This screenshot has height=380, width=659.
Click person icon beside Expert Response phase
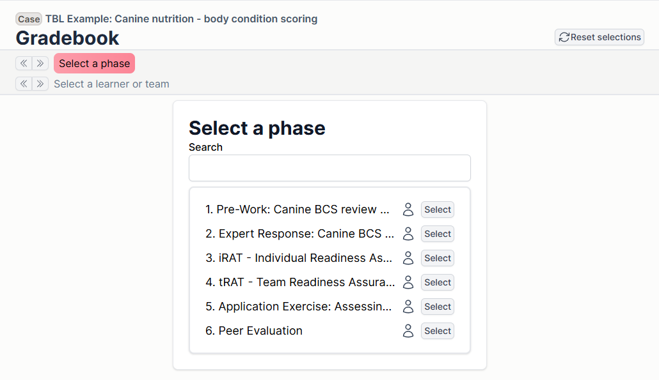[x=408, y=234]
